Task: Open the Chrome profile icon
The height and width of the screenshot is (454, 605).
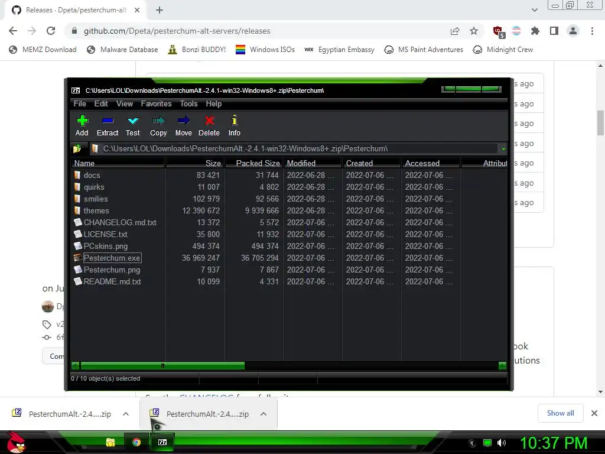Action: (573, 31)
